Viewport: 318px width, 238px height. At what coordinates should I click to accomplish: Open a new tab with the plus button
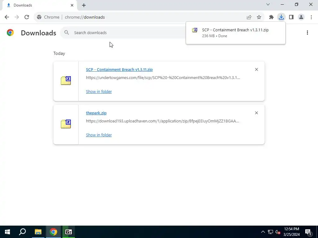coord(84,5)
